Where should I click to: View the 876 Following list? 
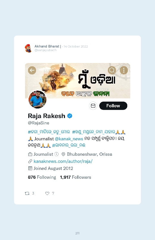point(42,177)
